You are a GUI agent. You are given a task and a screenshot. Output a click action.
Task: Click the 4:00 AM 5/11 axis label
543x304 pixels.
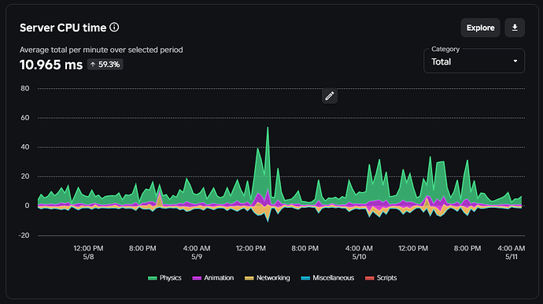coord(512,252)
